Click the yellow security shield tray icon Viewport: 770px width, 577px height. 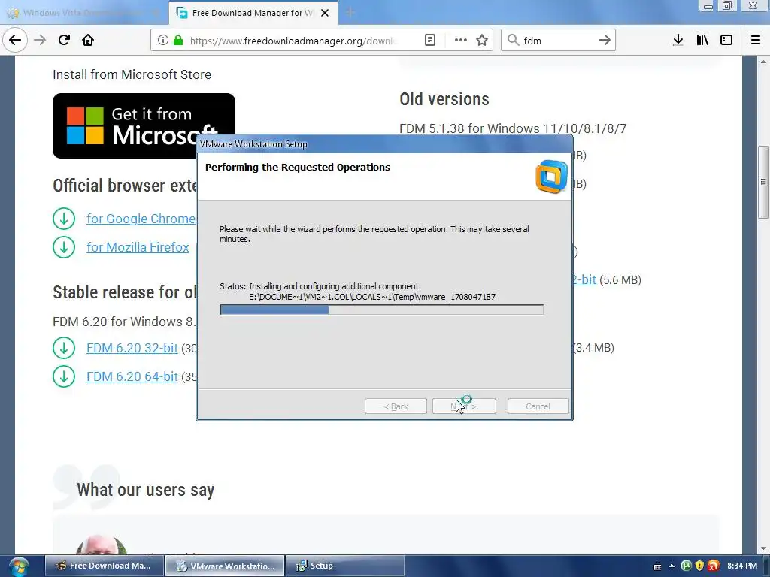(700, 566)
